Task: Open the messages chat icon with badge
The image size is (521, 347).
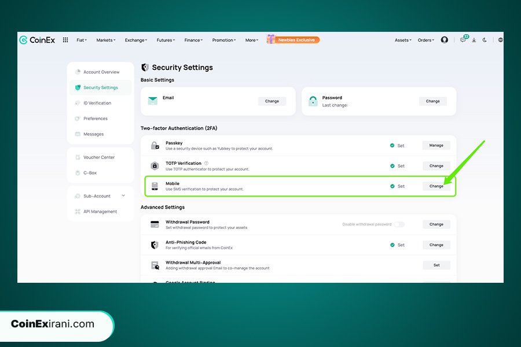Action: pyautogui.click(x=463, y=39)
